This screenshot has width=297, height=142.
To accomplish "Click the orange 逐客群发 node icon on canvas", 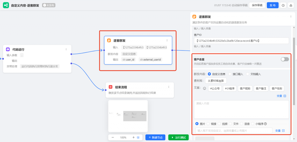I will (x=109, y=40).
